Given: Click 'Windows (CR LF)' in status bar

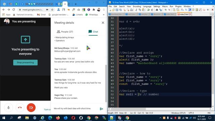Looking at the screenshot, I should (178, 113).
